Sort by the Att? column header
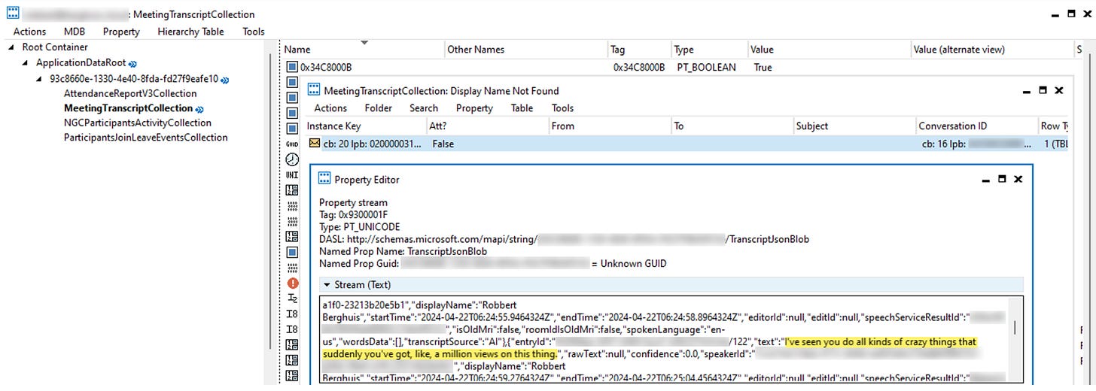 tap(487, 126)
